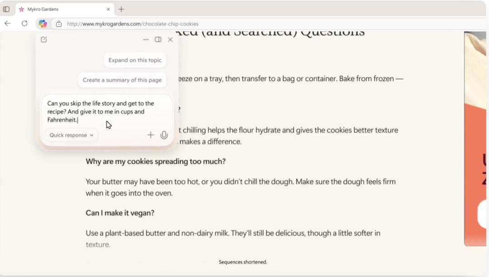Open the three-dot more options menu
This screenshot has height=277, width=489.
click(x=146, y=39)
